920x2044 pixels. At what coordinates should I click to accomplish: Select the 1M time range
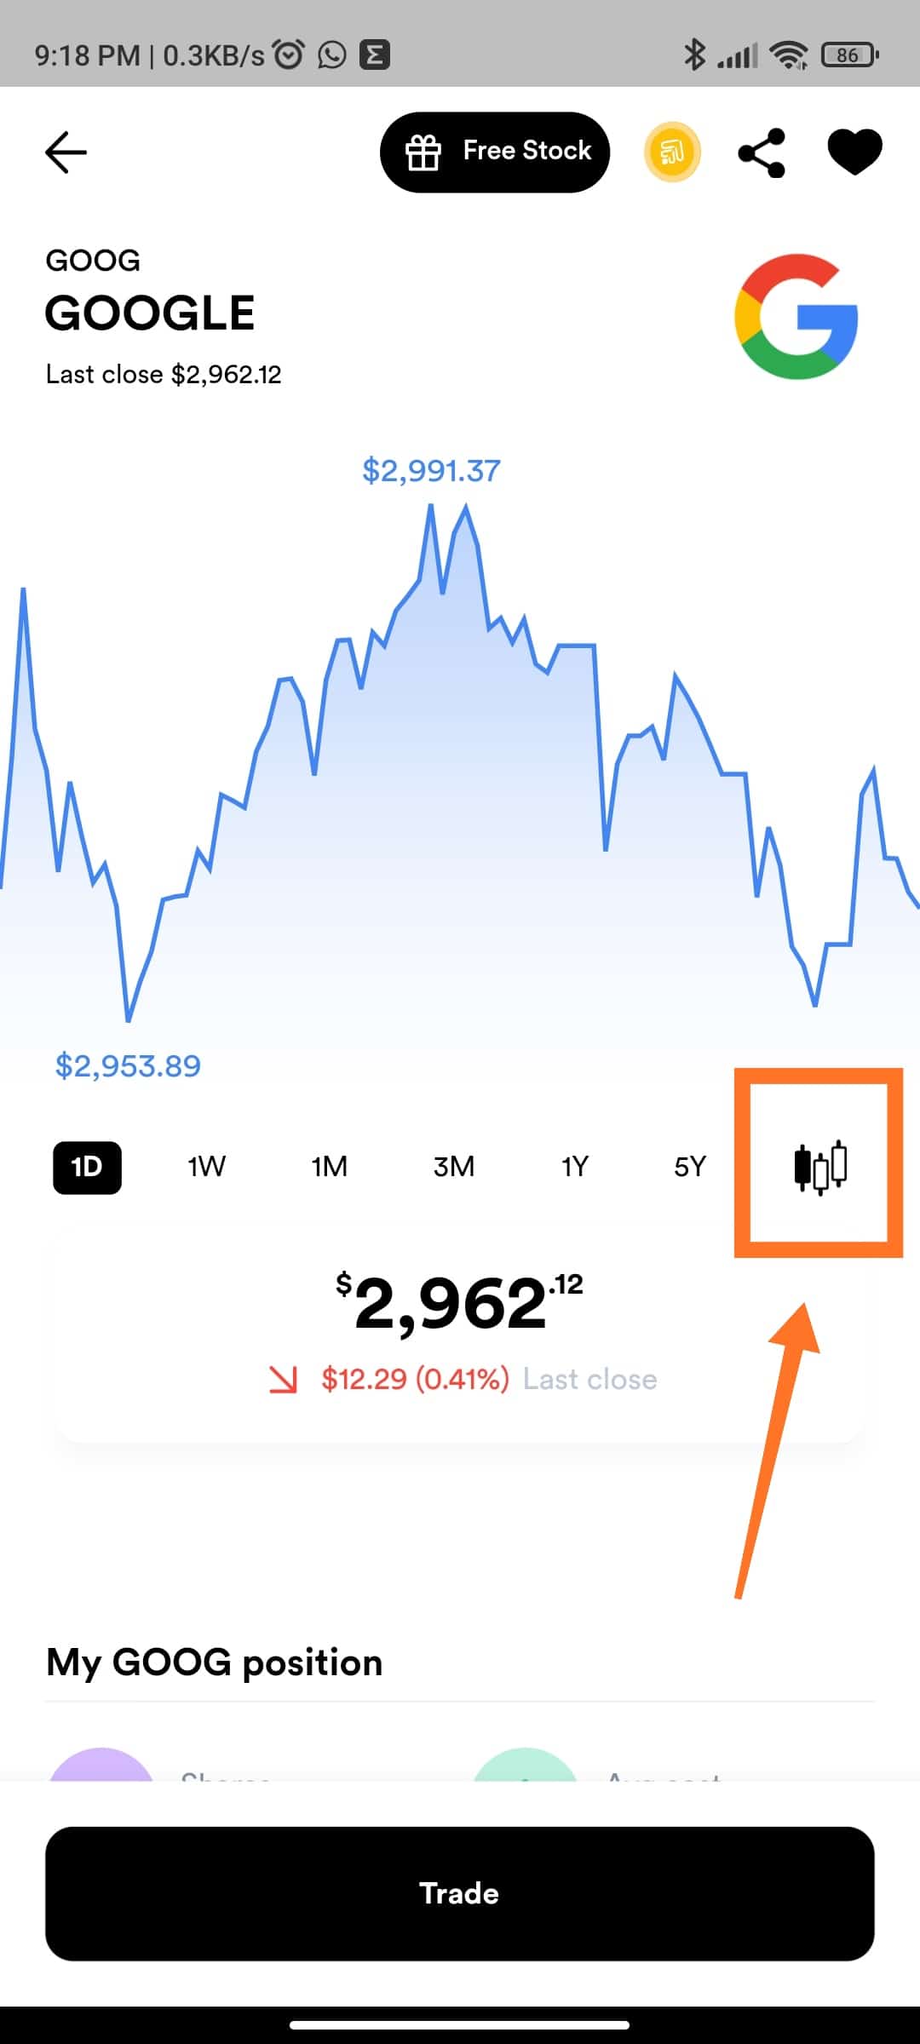(x=329, y=1167)
